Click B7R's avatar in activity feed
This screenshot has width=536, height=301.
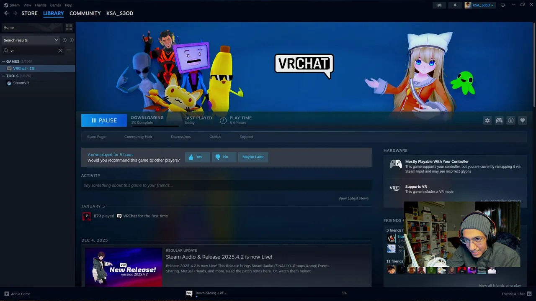pos(87,216)
